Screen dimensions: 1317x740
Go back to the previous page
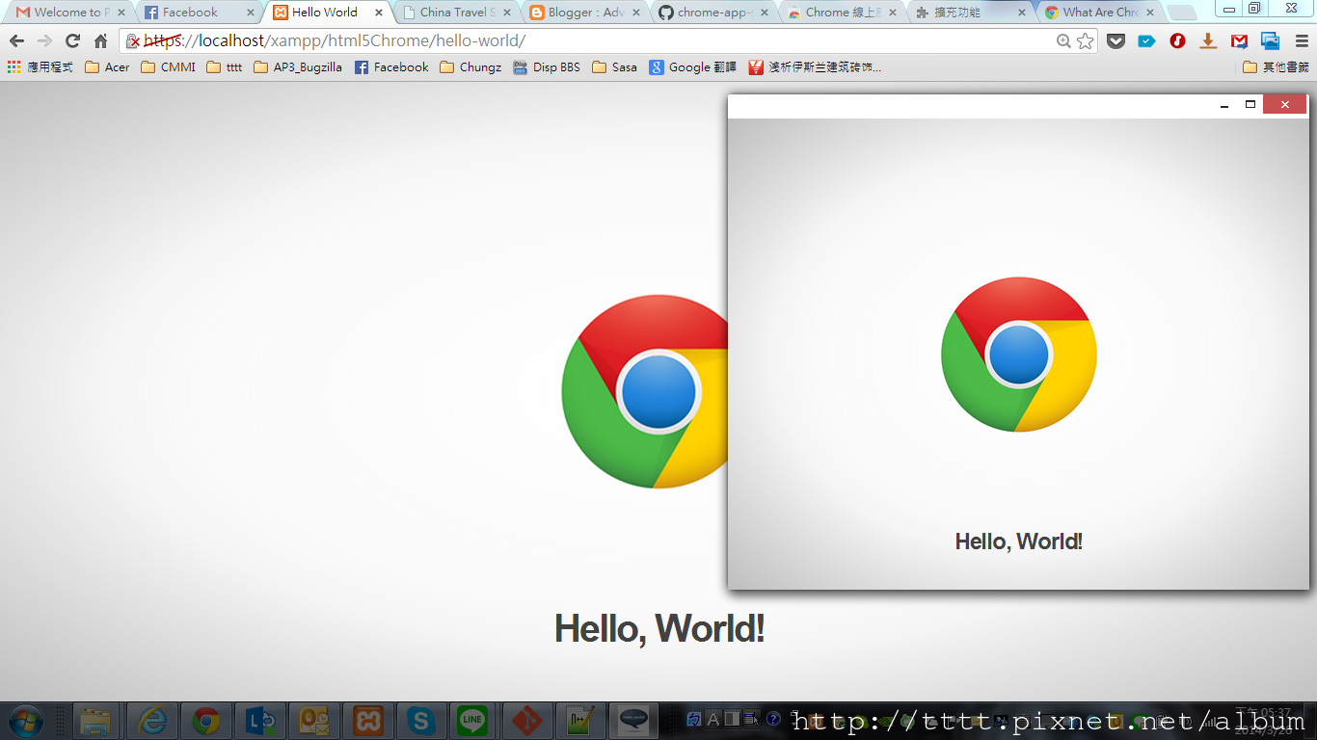coord(16,41)
